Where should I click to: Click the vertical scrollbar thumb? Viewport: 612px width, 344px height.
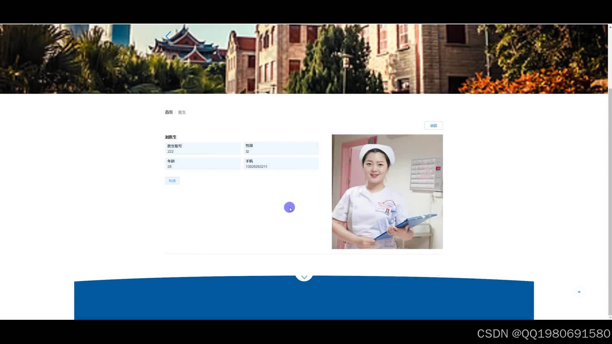click(x=610, y=201)
